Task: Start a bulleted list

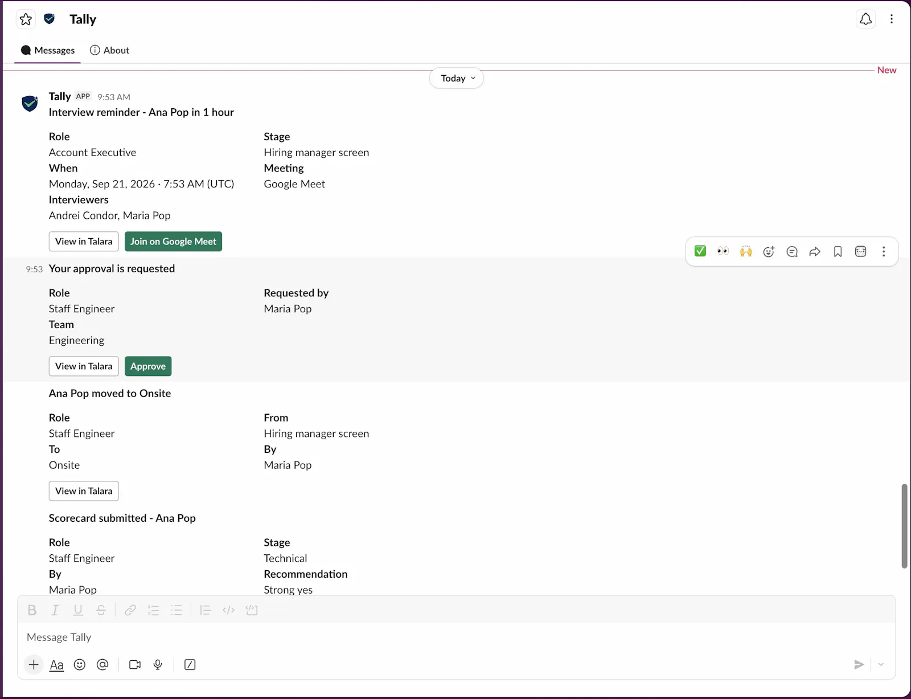Action: click(177, 610)
